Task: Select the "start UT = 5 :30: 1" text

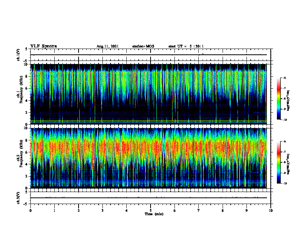Action: point(186,46)
